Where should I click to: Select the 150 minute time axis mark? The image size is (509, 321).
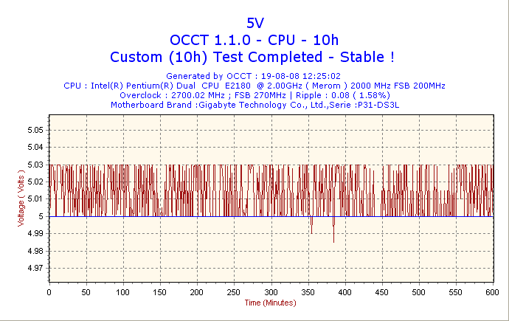tap(159, 292)
